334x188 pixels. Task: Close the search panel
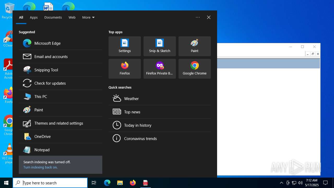pos(209,17)
